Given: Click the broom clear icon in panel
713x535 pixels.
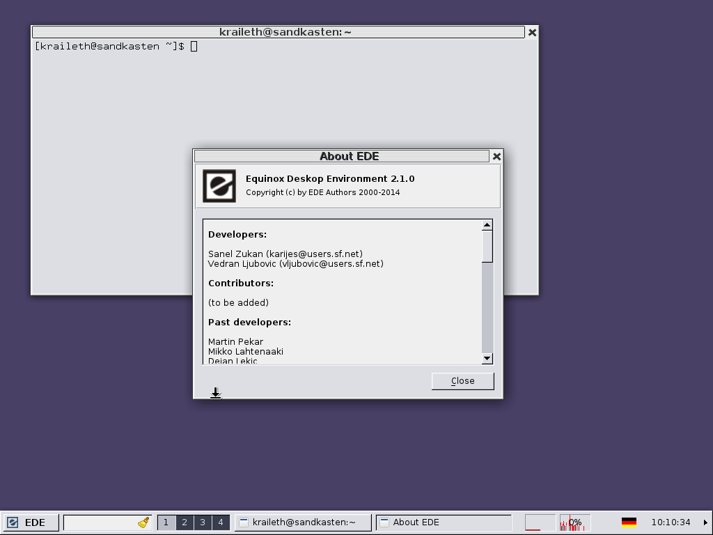Looking at the screenshot, I should (x=143, y=522).
